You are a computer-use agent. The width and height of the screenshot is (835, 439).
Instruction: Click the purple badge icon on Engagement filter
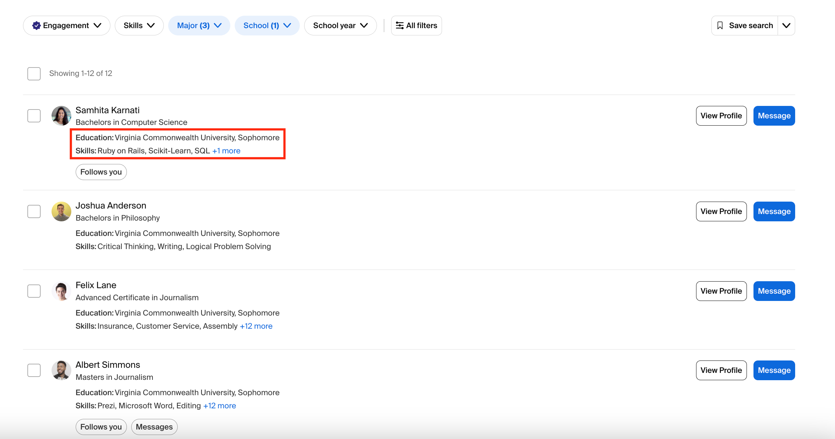click(x=36, y=25)
